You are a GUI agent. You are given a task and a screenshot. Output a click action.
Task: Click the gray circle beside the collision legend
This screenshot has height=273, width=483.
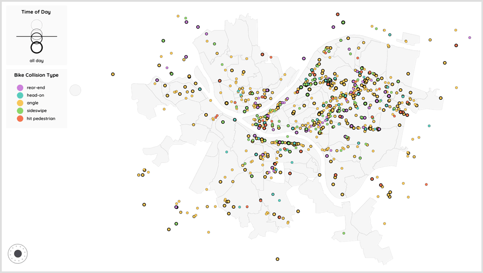point(75,90)
